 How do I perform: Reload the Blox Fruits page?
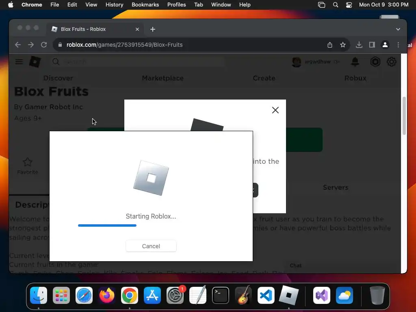tap(44, 45)
